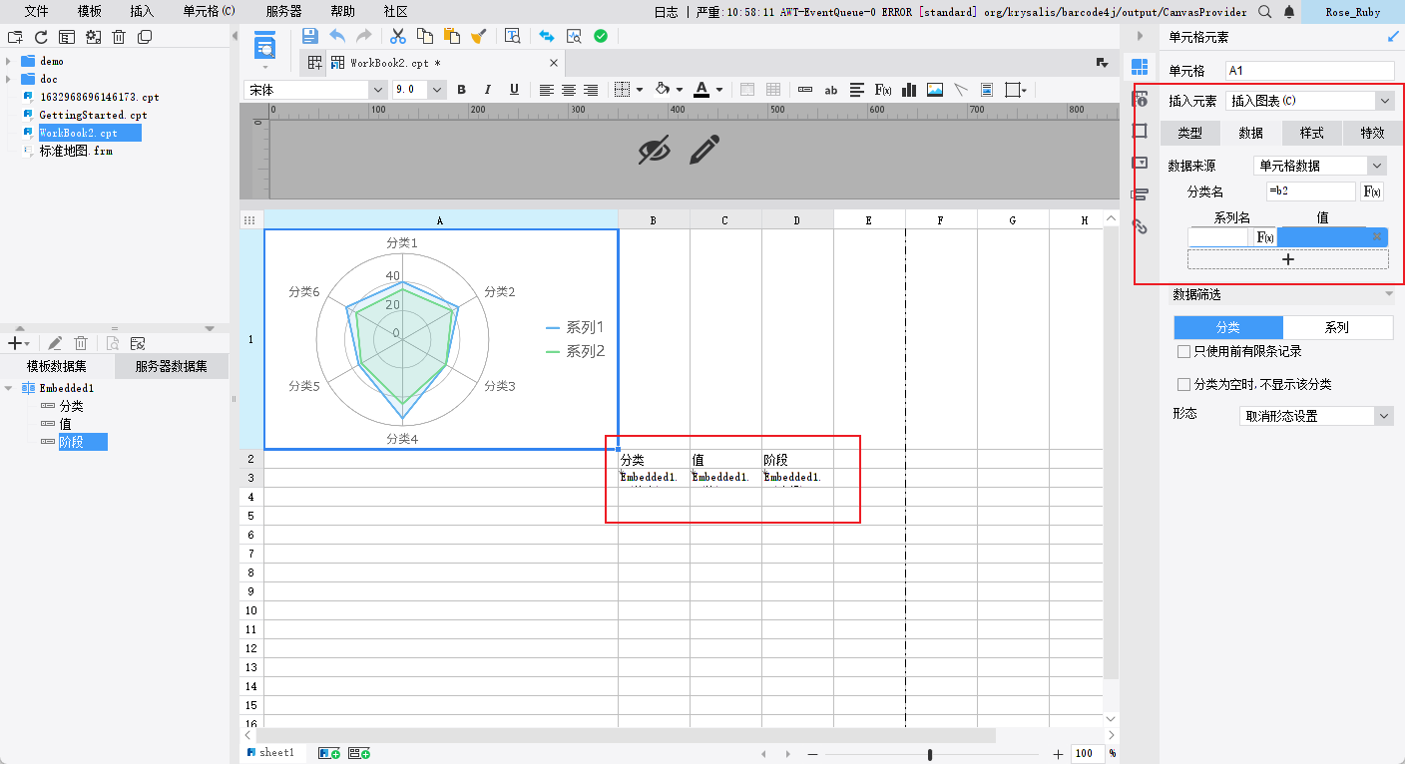The image size is (1405, 764).
Task: Create a new folder in file tree
Action: coord(14,37)
